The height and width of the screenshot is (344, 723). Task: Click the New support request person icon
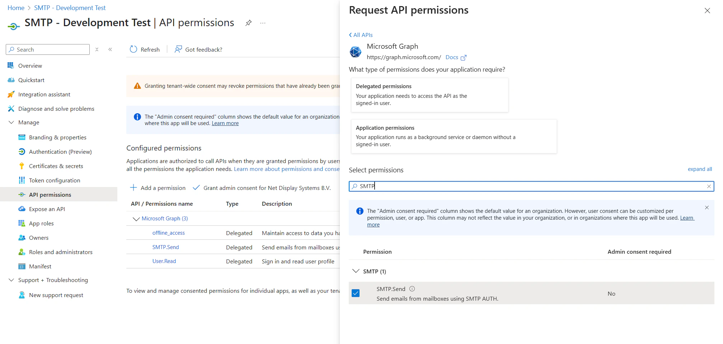(22, 295)
